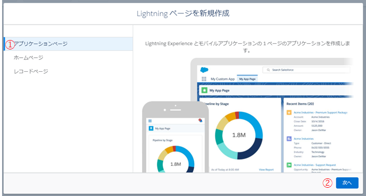Click the orange crown opportunity icon
This screenshot has width=366, height=196.
(x=289, y=112)
